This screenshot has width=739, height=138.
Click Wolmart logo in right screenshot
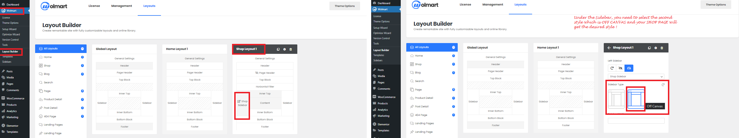click(425, 5)
